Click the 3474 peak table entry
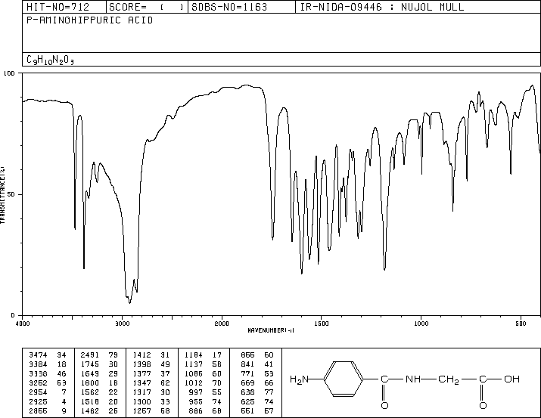 pos(48,355)
